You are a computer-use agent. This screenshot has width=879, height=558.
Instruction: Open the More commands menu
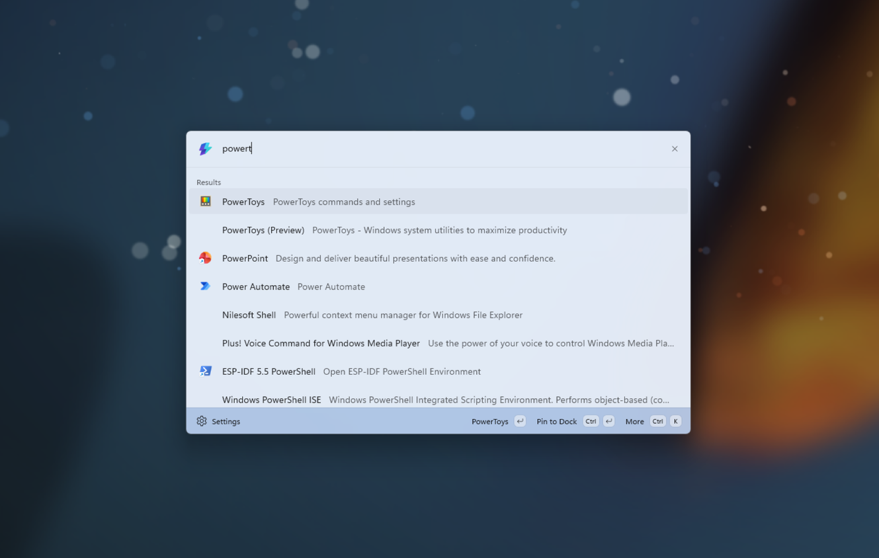tap(653, 421)
